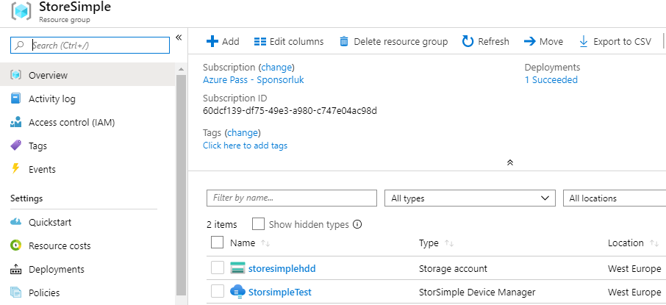Viewport: 666px width, 305px height.
Task: Open the Events menu item
Action: 42,169
